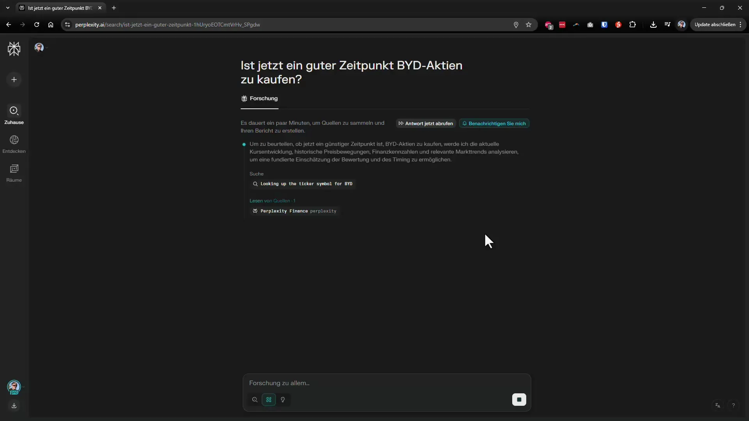Click the location permission icon

point(516,25)
